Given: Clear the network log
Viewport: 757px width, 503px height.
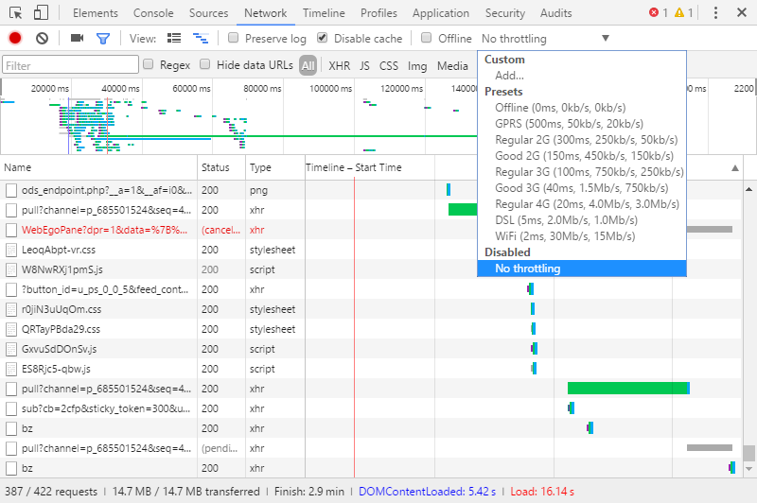Looking at the screenshot, I should tap(42, 39).
